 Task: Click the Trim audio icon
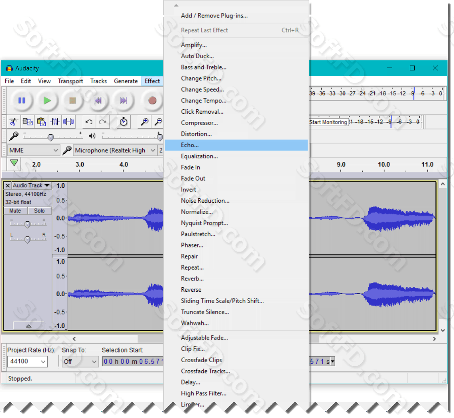coord(55,122)
